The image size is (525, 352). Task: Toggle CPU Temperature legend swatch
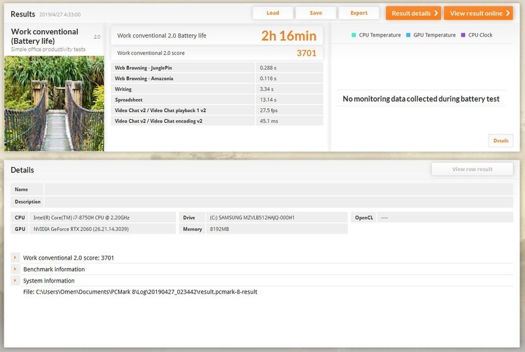point(354,35)
